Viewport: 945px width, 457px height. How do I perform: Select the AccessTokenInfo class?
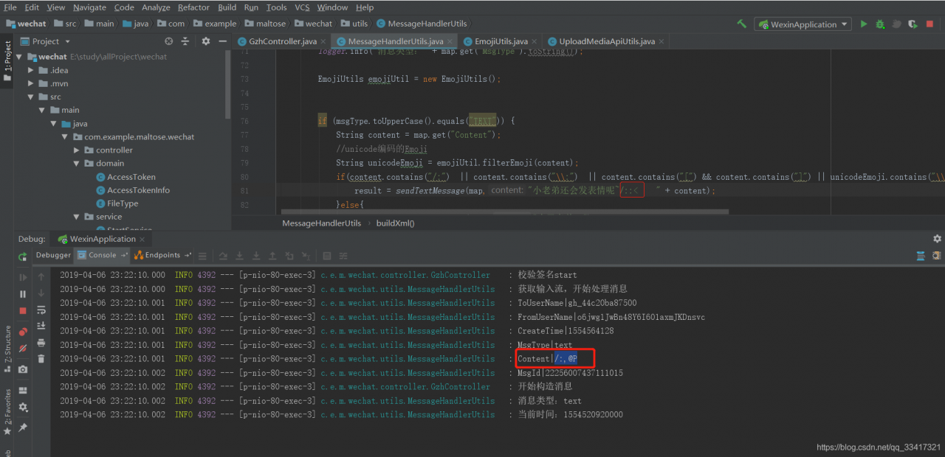(132, 190)
